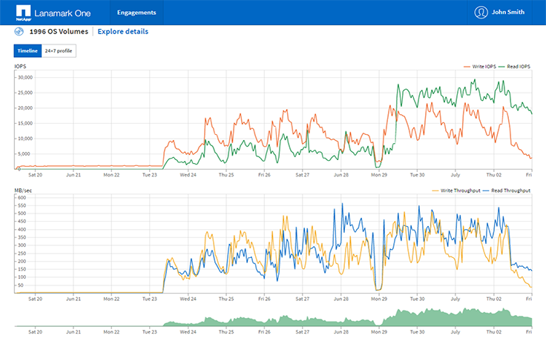Click Fri 26 label on the throughput chart axis
Image resolution: width=546 pixels, height=341 pixels.
click(x=265, y=299)
